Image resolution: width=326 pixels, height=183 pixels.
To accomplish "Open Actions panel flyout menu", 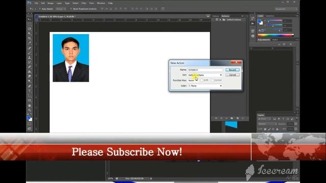I will [x=247, y=16].
